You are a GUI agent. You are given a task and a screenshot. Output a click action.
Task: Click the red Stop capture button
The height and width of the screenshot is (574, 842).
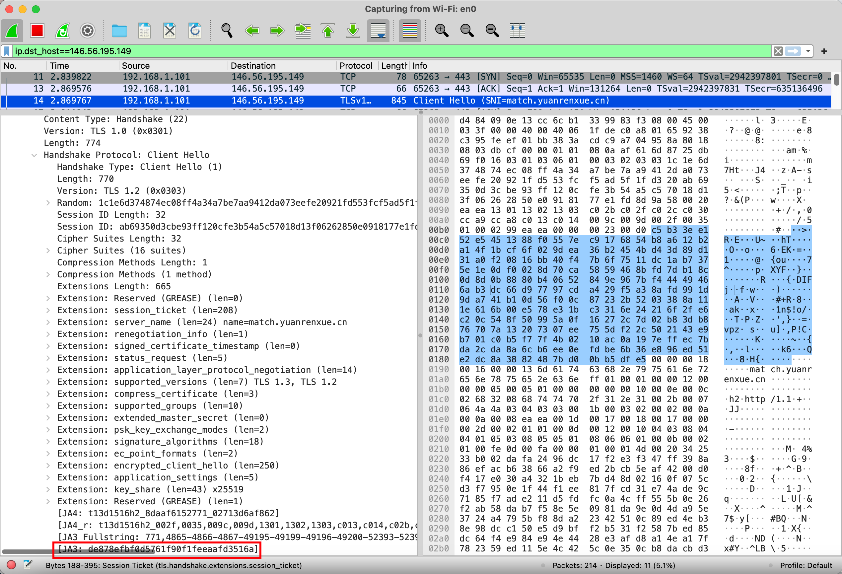pos(37,31)
